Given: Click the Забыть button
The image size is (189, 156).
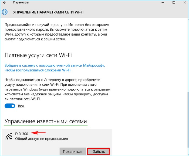Looking at the screenshot, I should coord(99,151).
